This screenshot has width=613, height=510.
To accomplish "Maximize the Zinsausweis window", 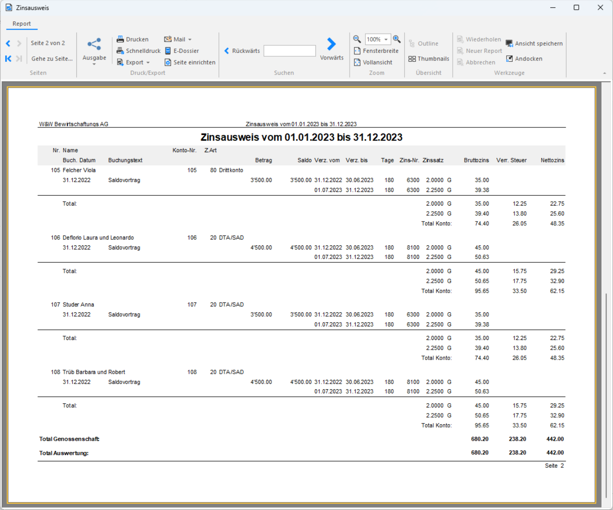I will click(x=576, y=7).
